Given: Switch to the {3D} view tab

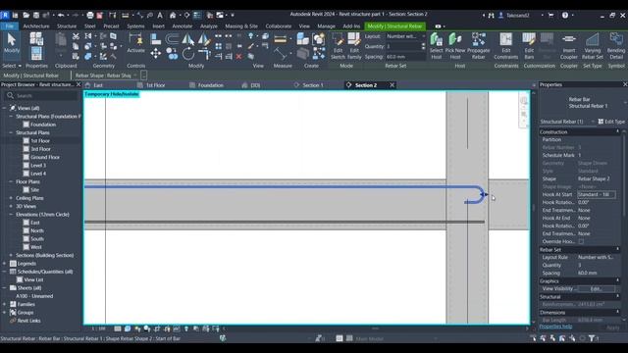Looking at the screenshot, I should pyautogui.click(x=255, y=85).
